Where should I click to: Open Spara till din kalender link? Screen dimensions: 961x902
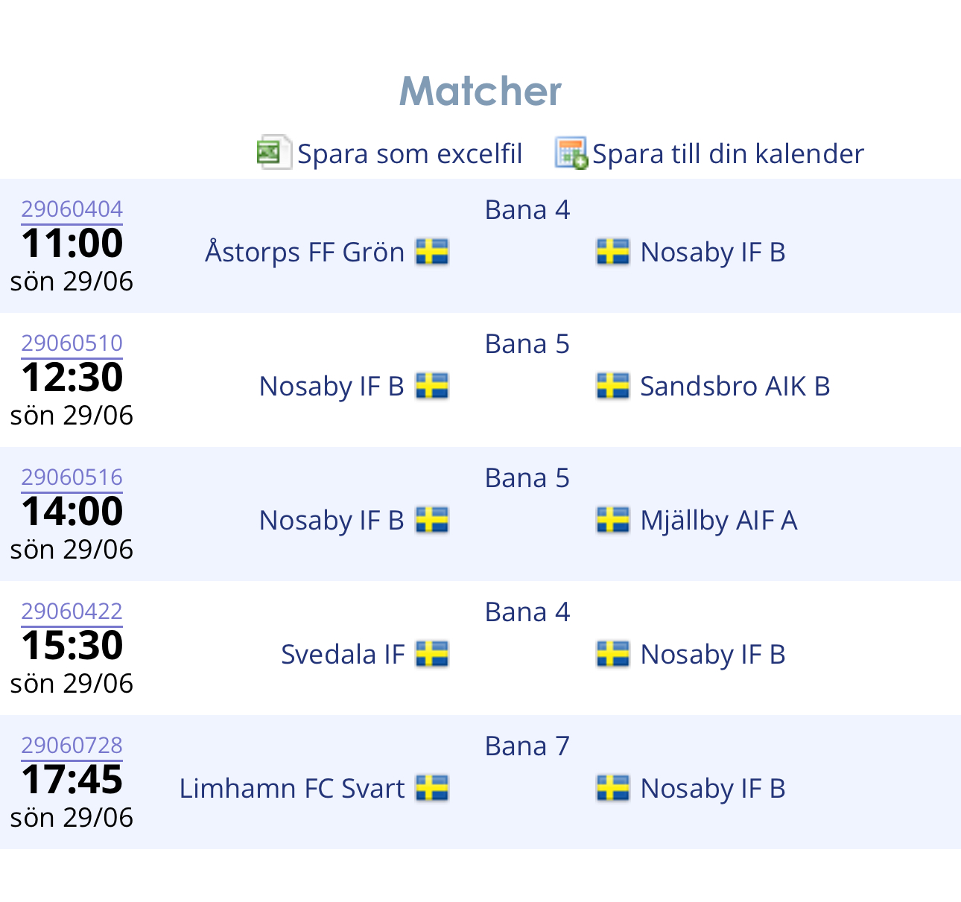(727, 153)
